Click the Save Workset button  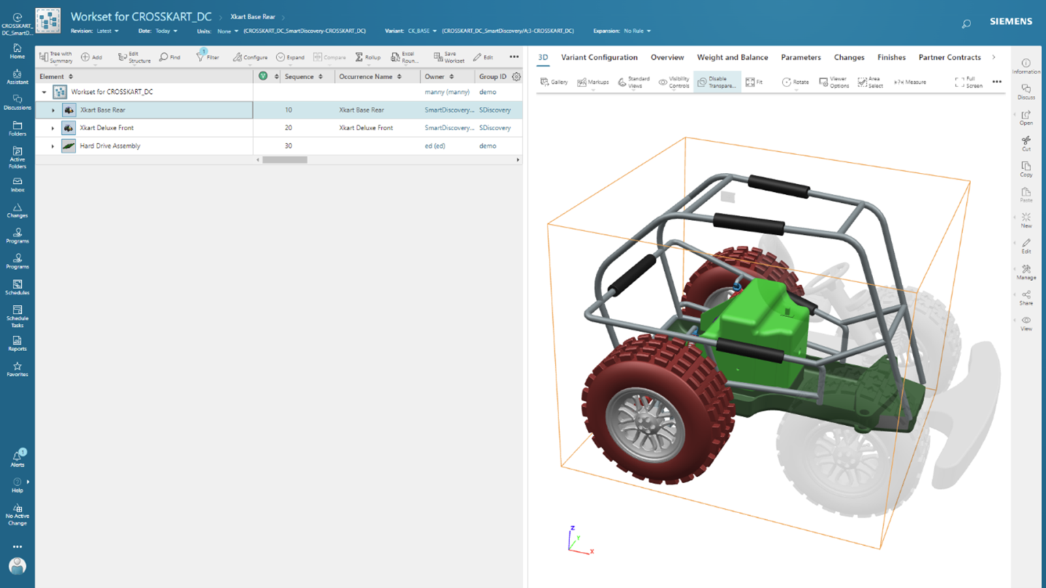point(448,57)
